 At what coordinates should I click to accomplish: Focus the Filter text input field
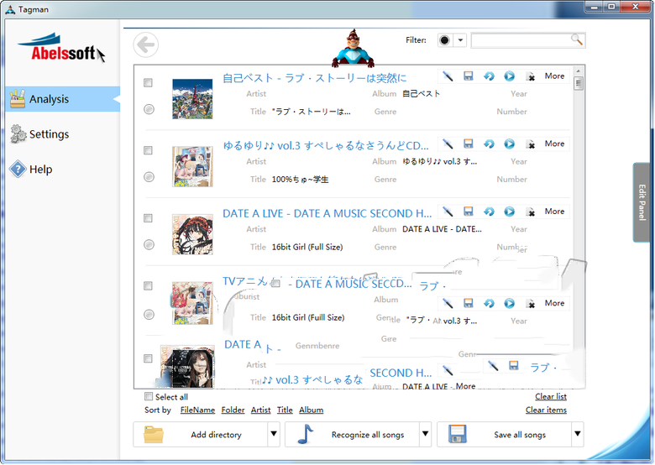click(521, 40)
